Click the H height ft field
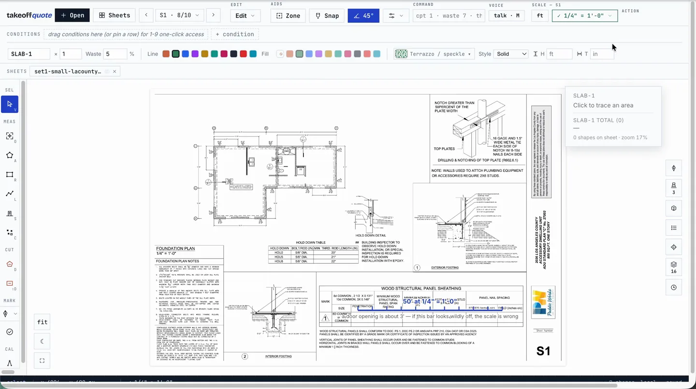Image resolution: width=696 pixels, height=389 pixels. 559,54
